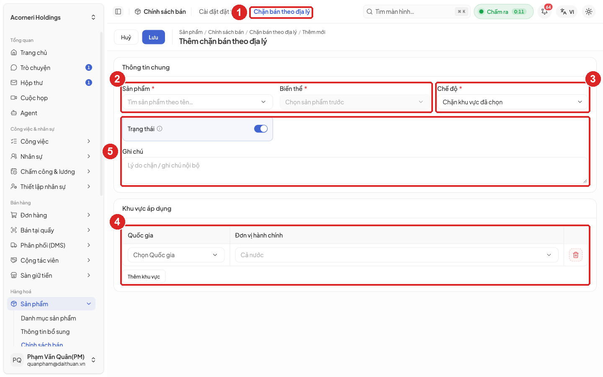The width and height of the screenshot is (603, 377).
Task: Open the language switcher VI
Action: [x=567, y=12]
